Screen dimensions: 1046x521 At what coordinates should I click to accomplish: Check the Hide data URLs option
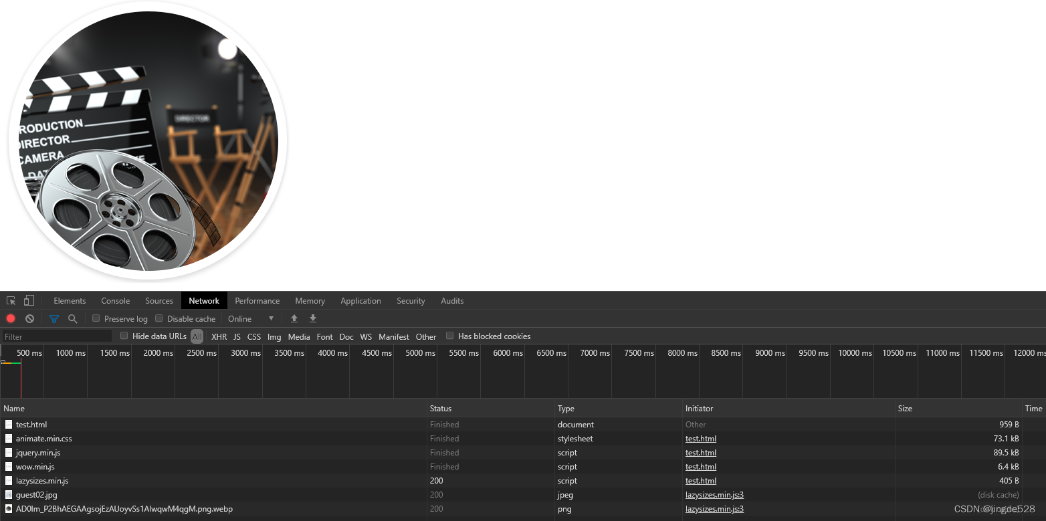[x=124, y=336]
